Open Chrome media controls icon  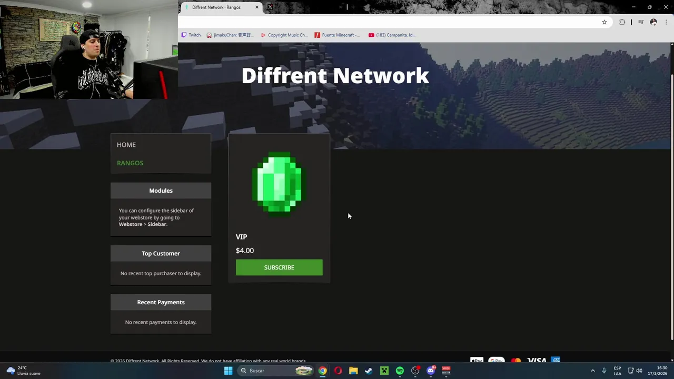click(x=641, y=22)
